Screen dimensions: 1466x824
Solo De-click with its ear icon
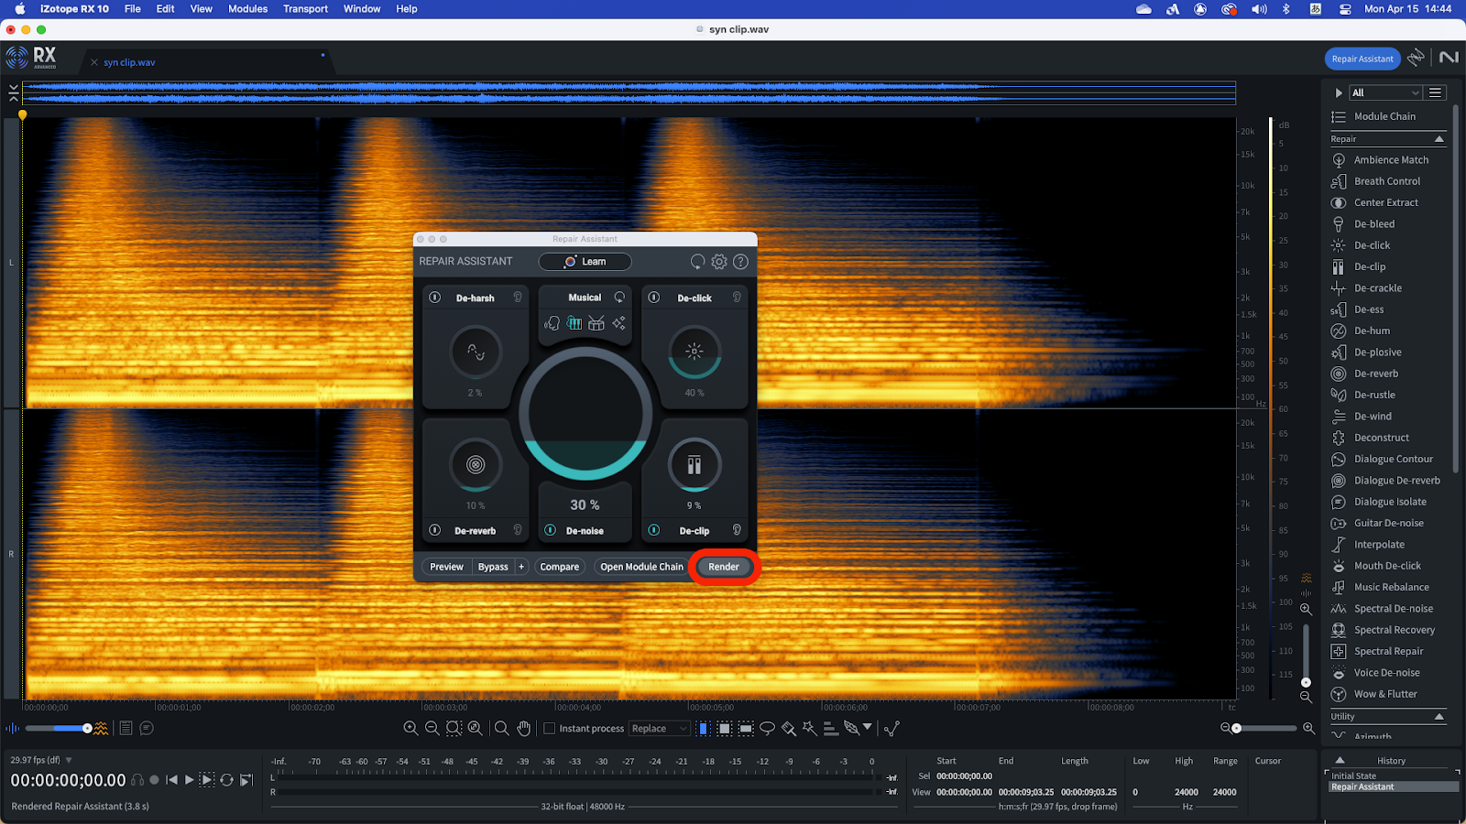737,298
